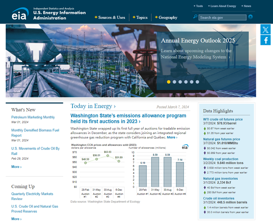Click EIA logo in chart corner
This screenshot has width=273, height=224.
pyautogui.click(x=185, y=147)
